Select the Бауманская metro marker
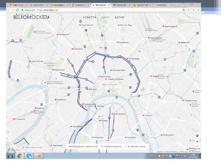The height and width of the screenshot is (166, 221). [179, 42]
